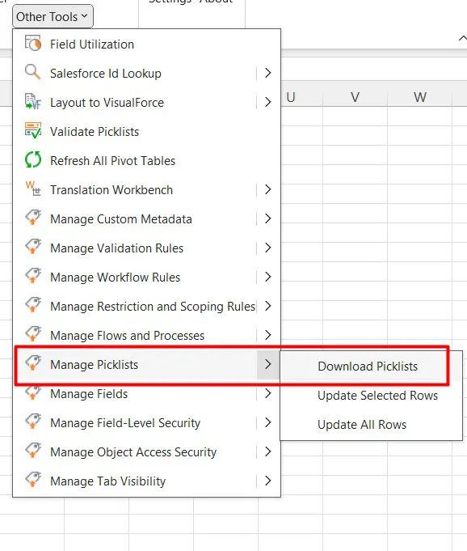This screenshot has width=467, height=551.
Task: Collapse the ribbon with the up caret
Action: click(462, 38)
